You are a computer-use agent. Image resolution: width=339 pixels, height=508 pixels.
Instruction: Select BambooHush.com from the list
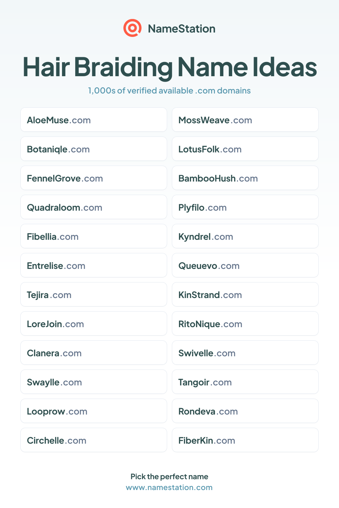pos(245,178)
